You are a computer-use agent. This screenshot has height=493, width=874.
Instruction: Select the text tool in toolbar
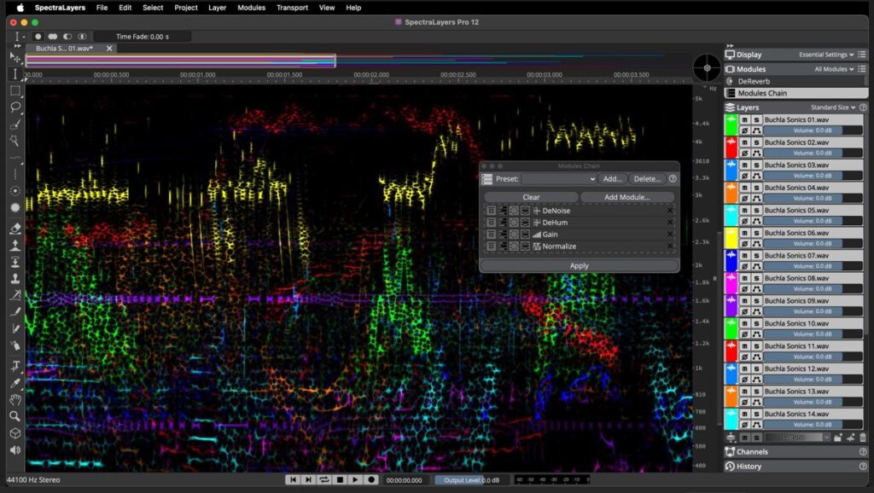15,366
